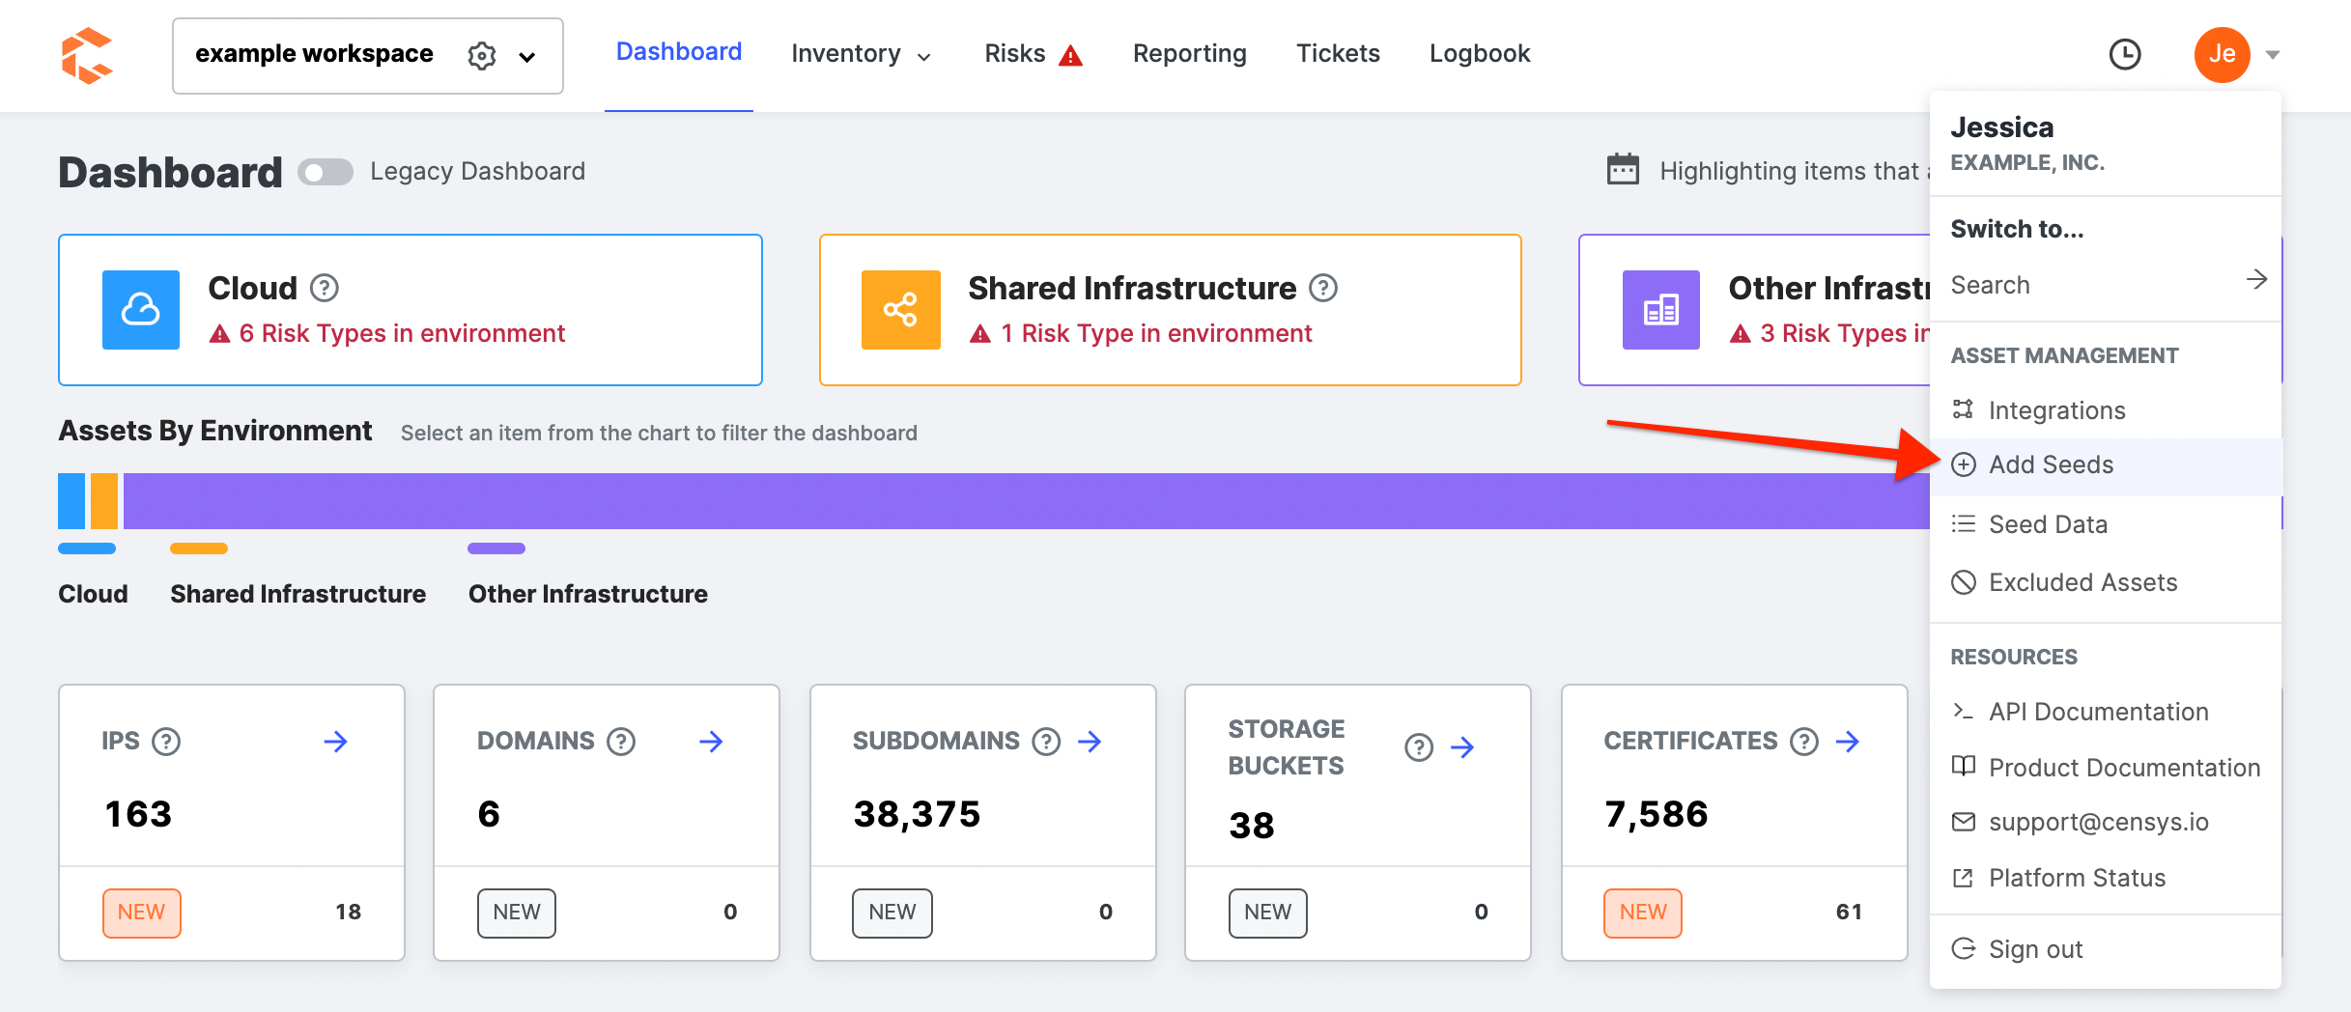This screenshot has height=1012, width=2351.
Task: Click the SUBDOMAINS card arrow
Action: (x=1090, y=742)
